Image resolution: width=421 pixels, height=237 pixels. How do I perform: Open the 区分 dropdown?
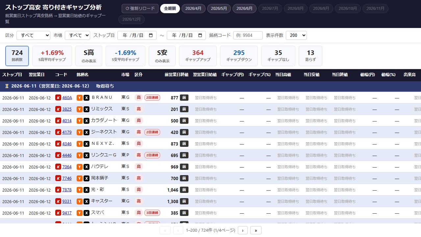[33, 35]
